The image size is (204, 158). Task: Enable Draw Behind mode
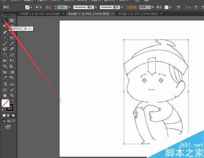[x=9, y=121]
